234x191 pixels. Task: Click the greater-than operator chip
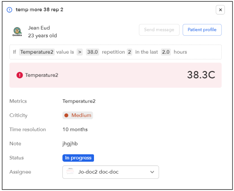(80, 52)
